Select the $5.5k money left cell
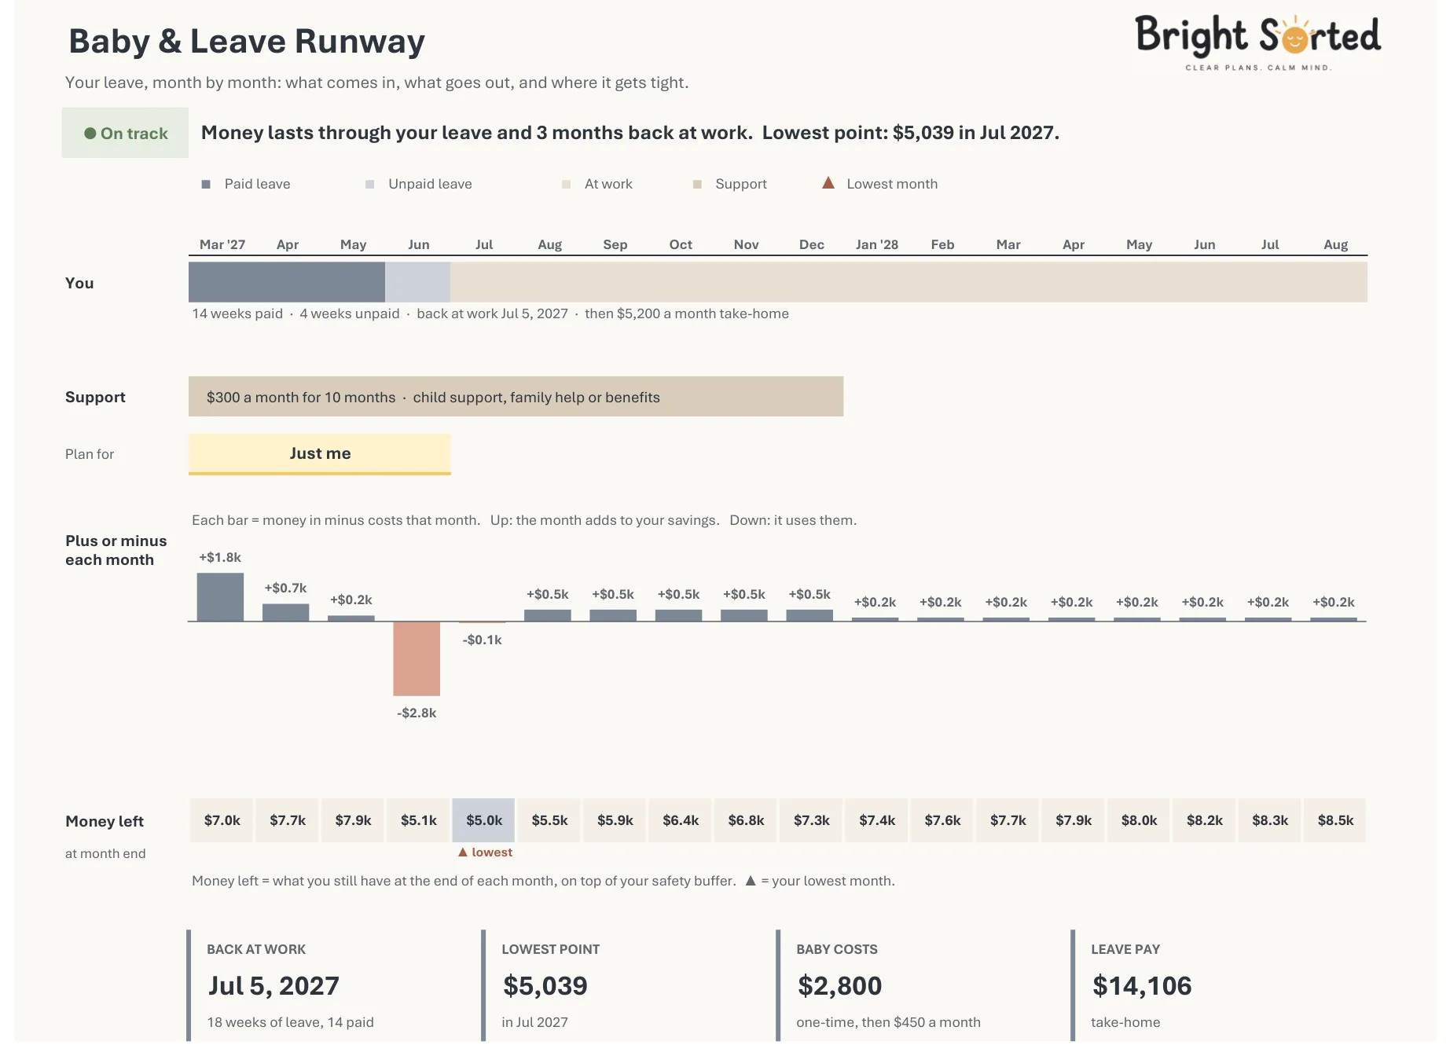The image size is (1450, 1056). click(x=549, y=820)
